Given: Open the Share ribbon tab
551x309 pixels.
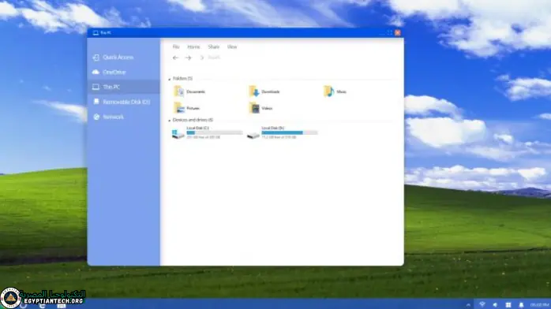Looking at the screenshot, I should tap(214, 47).
